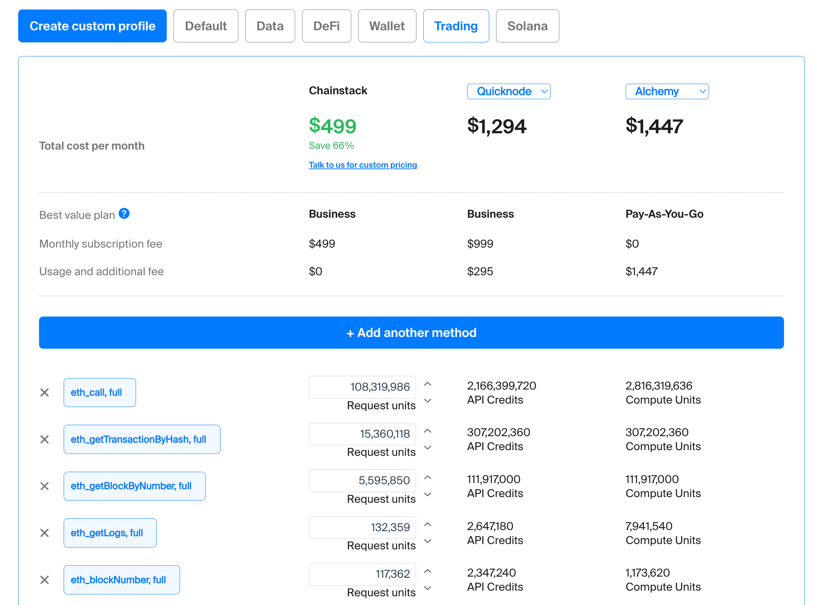Select the Solana profile tab

coord(527,26)
